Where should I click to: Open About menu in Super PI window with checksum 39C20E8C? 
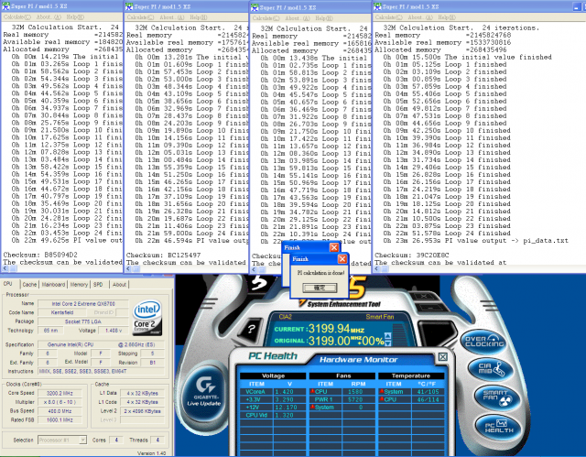point(420,17)
